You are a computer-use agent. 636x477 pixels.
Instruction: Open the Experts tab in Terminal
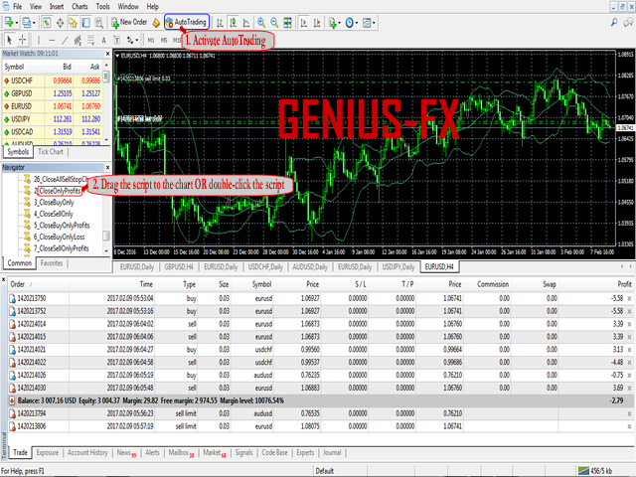[x=305, y=453]
